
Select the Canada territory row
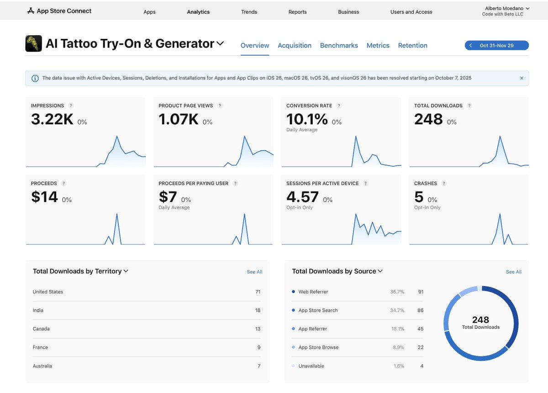pos(147,329)
